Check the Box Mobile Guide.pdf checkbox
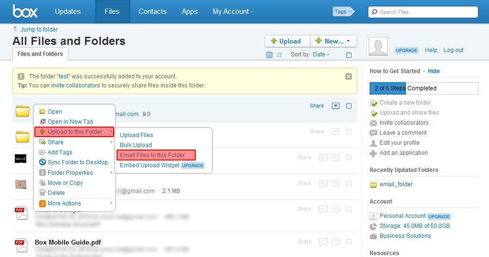The width and height of the screenshot is (489, 257). 349,241
